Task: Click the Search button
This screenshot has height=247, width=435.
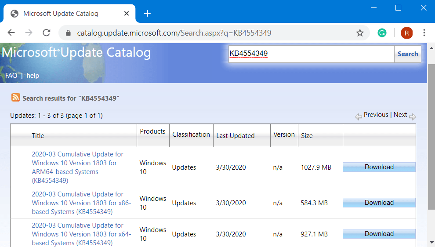Action: point(407,54)
